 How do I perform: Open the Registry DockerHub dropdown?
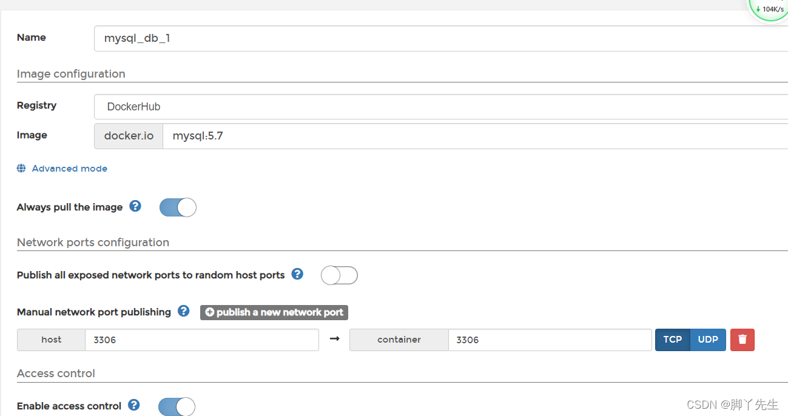[441, 107]
